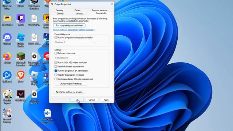Viewport: 233px width, 131px height.
Task: Open the Microsoft Edge desktop shortcut
Action: click(7, 4)
